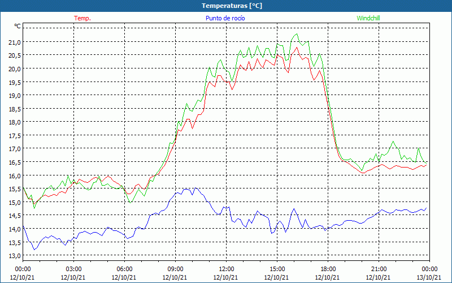The height and width of the screenshot is (283, 452).
Task: Click the '19,0' y-axis value
Action: tap(15, 96)
